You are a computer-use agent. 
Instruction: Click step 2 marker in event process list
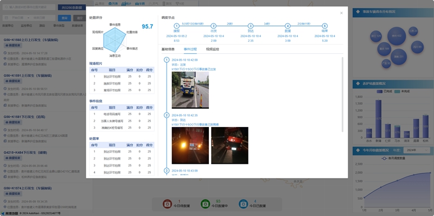(167, 115)
